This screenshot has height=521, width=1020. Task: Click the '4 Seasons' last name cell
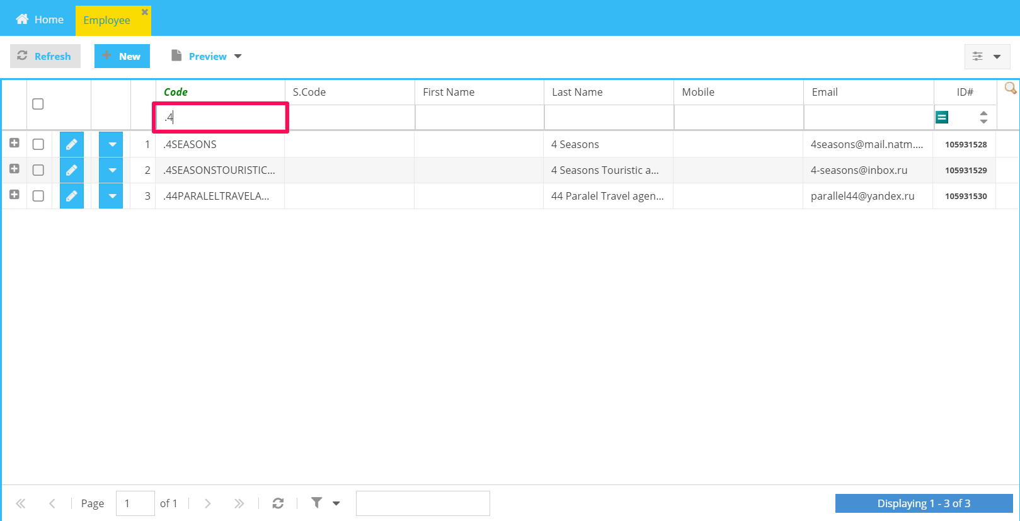click(x=608, y=144)
